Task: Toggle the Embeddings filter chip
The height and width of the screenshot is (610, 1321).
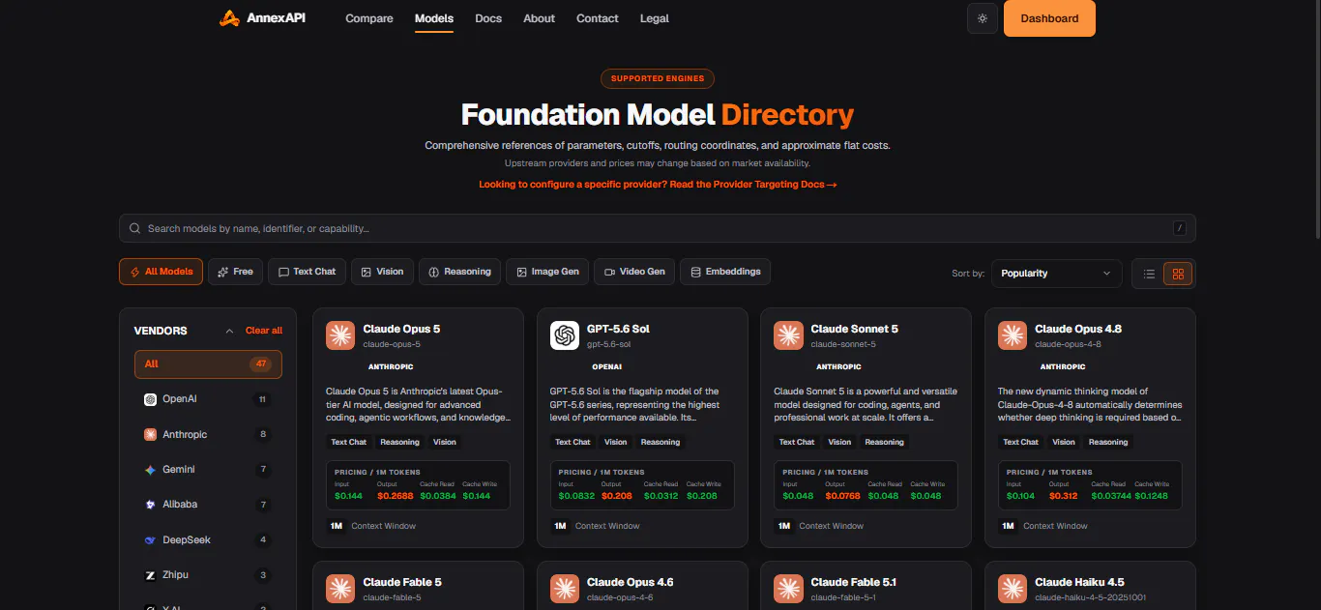Action: pos(725,272)
